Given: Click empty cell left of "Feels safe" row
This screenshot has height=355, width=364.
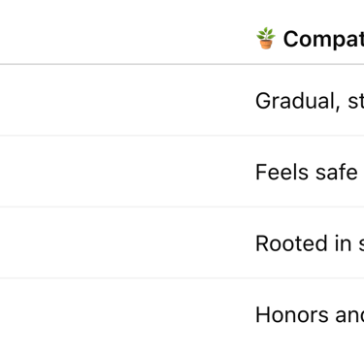Looking at the screenshot, I should pos(124,172).
